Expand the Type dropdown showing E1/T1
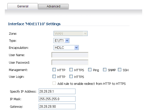This screenshot has width=148, height=112. tap(61, 41)
